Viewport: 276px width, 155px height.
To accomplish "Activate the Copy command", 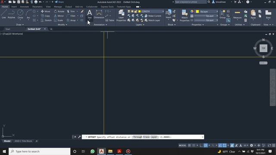I will 45,16.
